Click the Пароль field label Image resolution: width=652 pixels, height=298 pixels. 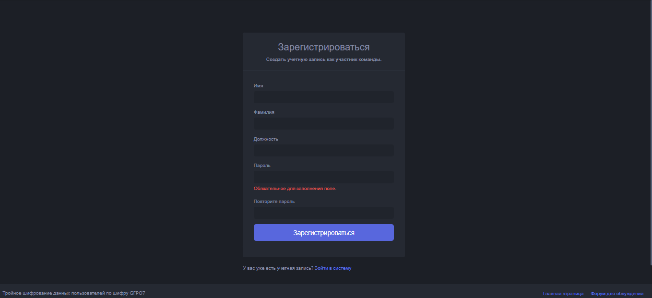click(x=262, y=166)
